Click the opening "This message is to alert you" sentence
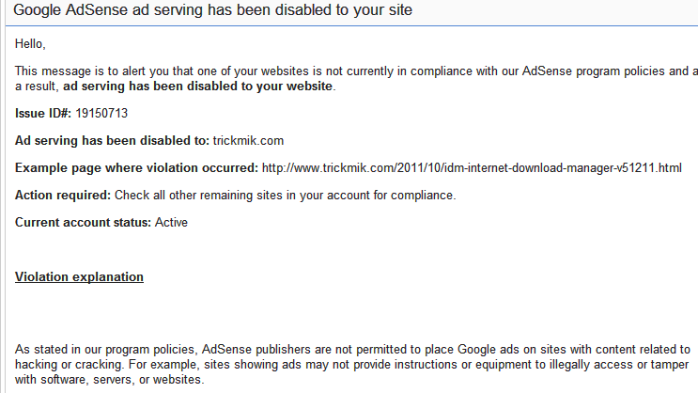Screen dimensions: 698x393 tap(113, 71)
